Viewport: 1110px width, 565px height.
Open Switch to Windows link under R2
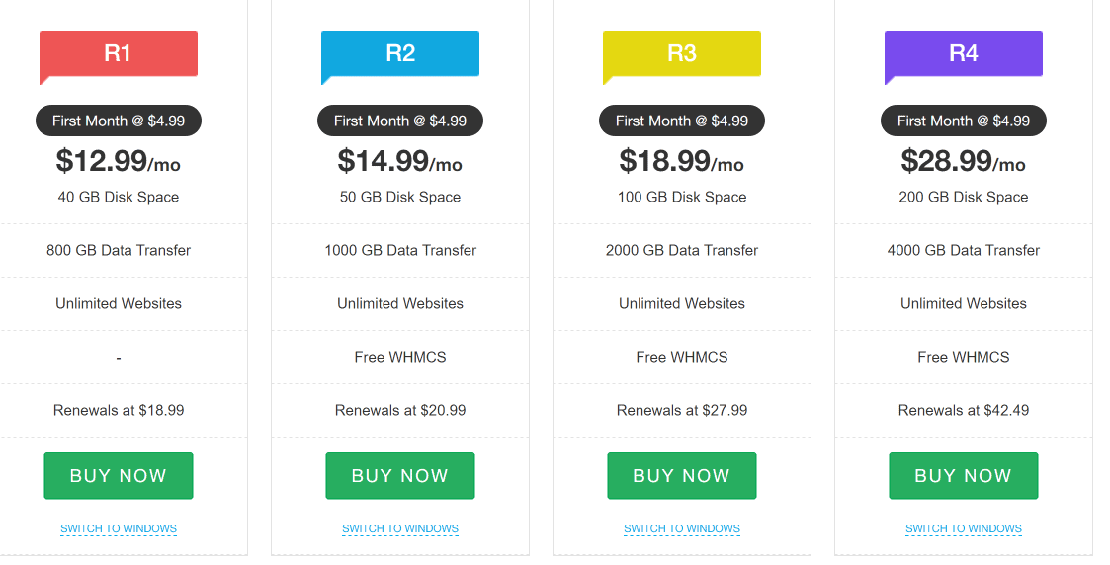click(400, 528)
